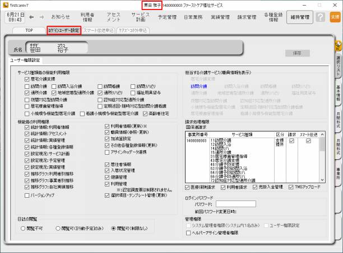Open help with the question mark icon
The image size is (343, 253).
tap(320, 17)
